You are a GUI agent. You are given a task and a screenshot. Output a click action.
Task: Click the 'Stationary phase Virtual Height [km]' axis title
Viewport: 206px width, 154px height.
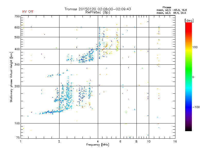pos(11,77)
